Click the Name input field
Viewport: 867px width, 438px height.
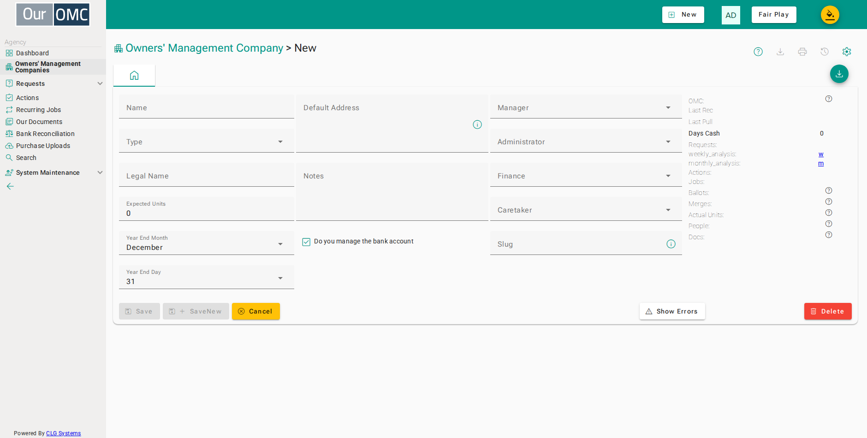click(x=207, y=107)
